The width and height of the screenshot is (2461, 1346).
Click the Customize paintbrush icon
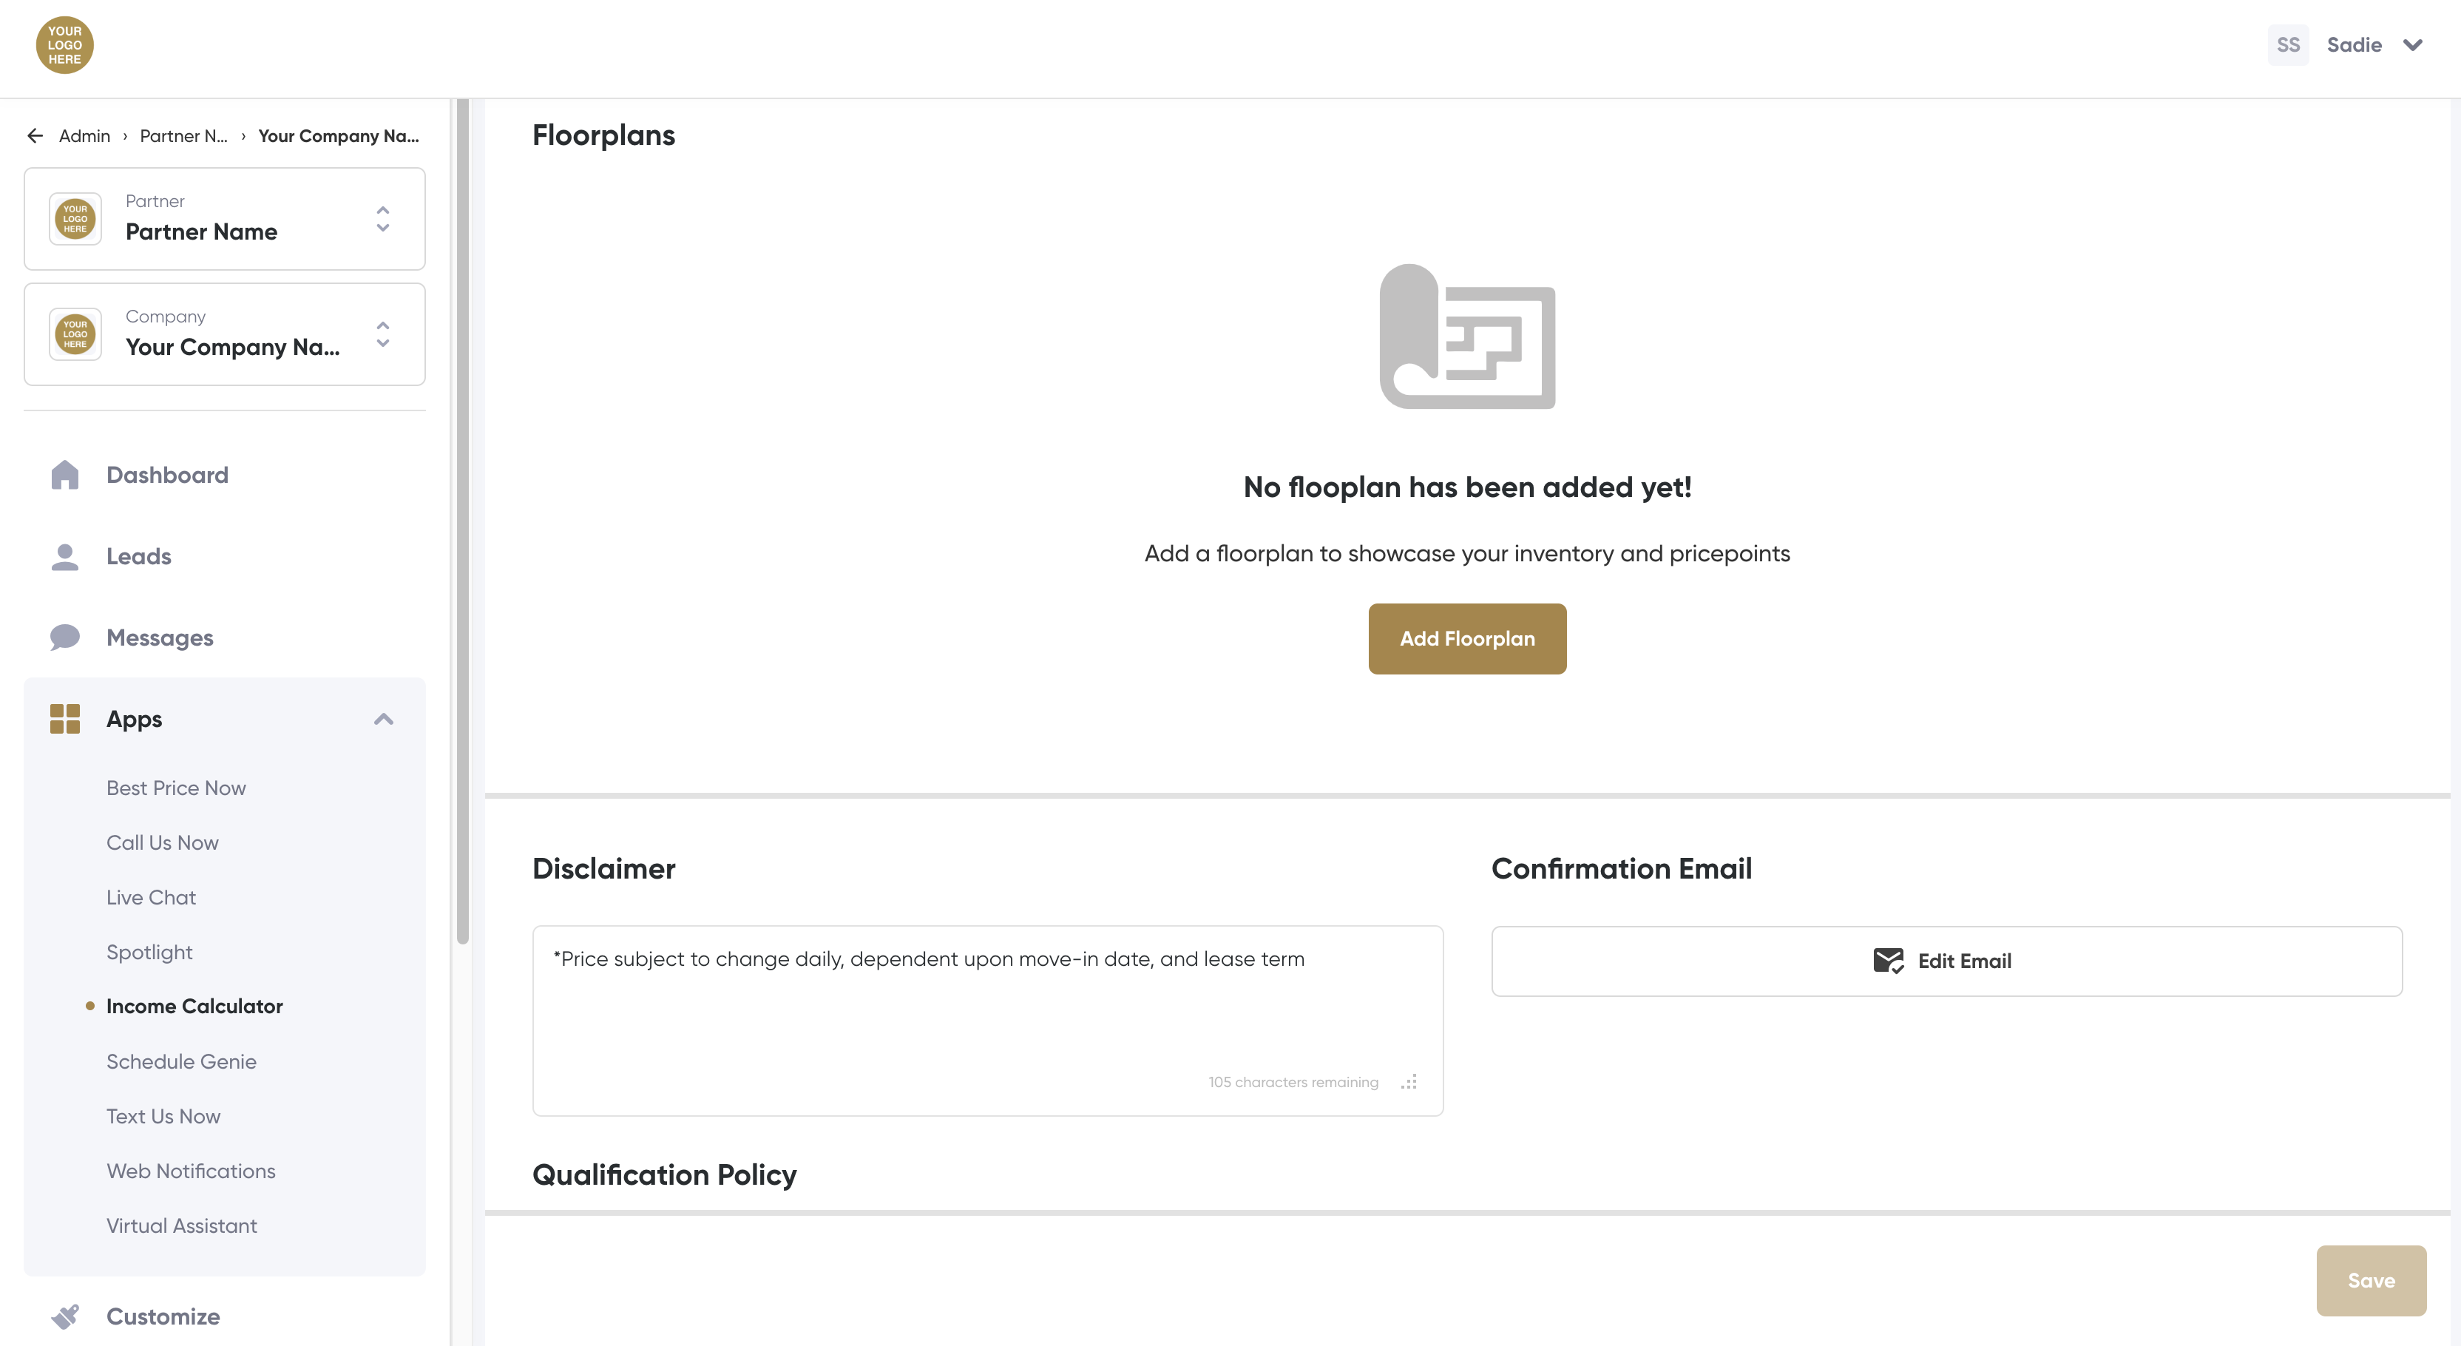tap(65, 1316)
